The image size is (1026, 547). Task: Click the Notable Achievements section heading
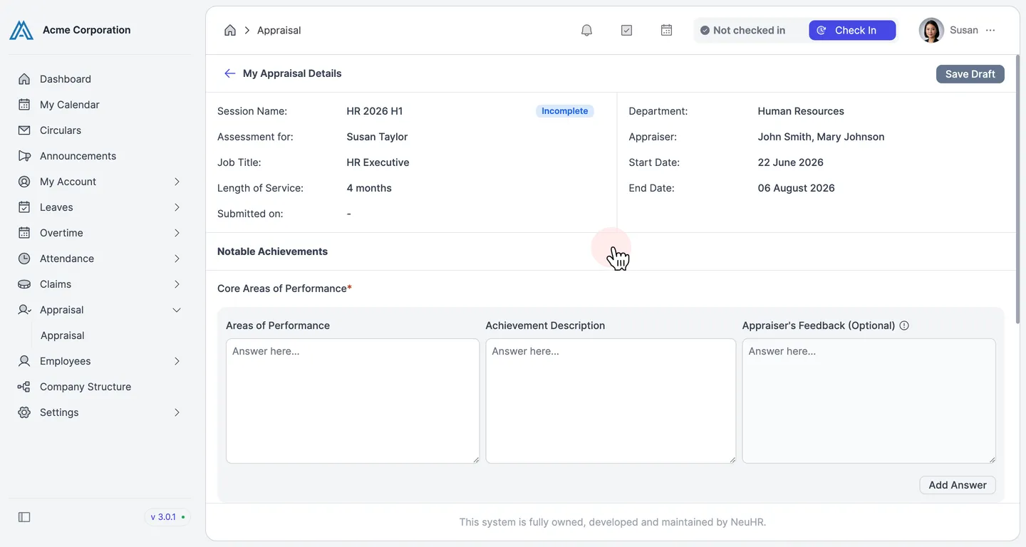(x=272, y=251)
